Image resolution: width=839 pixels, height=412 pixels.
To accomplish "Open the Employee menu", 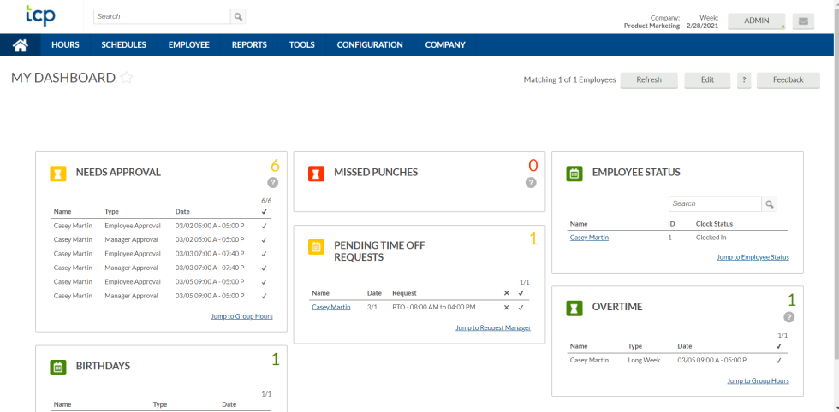I will coord(188,45).
